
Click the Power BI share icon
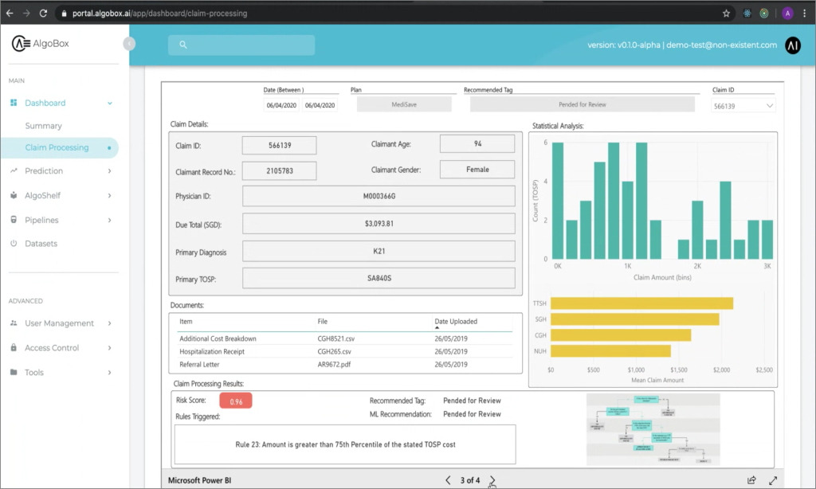(x=751, y=480)
